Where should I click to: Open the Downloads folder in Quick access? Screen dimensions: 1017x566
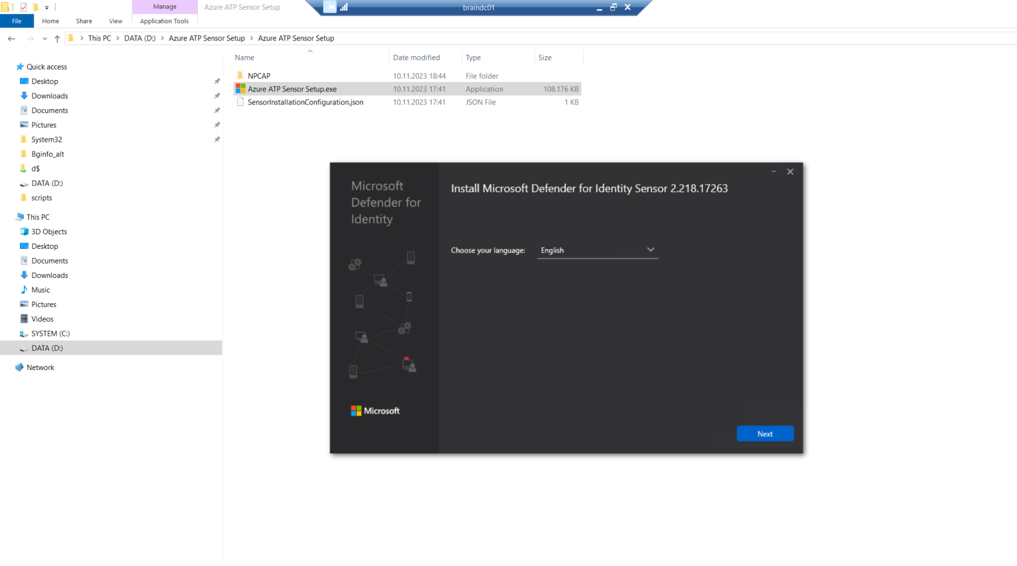[x=49, y=95]
